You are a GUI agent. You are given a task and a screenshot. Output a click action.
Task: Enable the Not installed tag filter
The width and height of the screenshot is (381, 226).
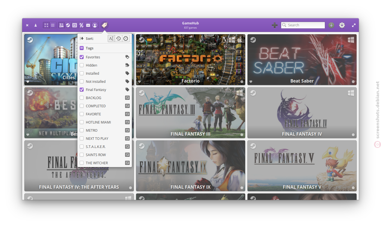pyautogui.click(x=82, y=81)
